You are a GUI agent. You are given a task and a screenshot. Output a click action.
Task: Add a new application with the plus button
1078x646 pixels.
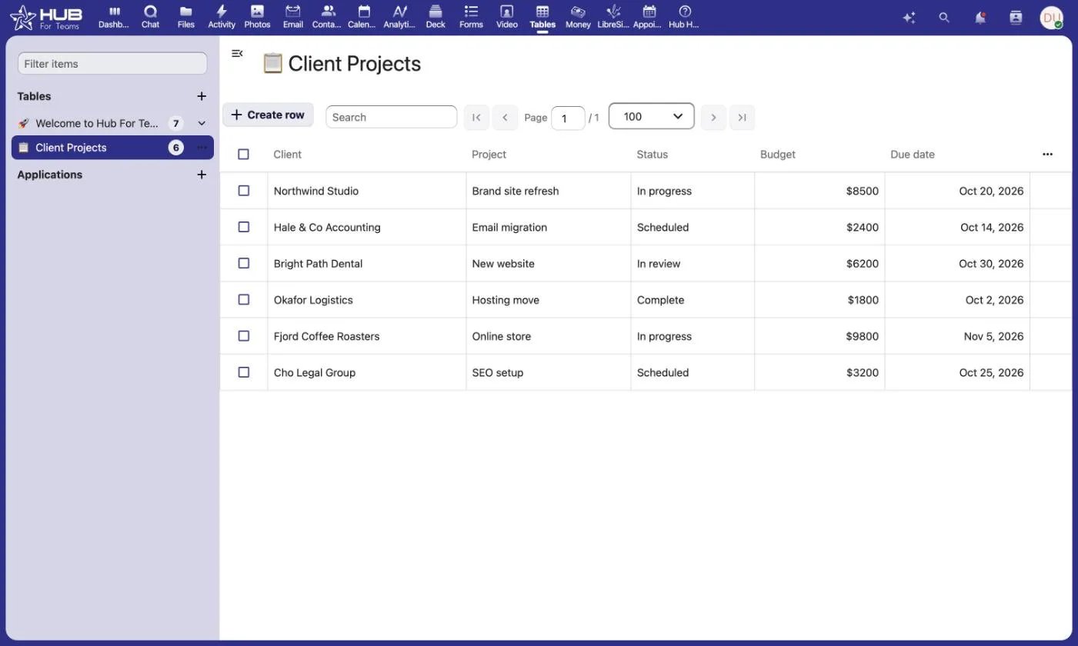coord(202,175)
